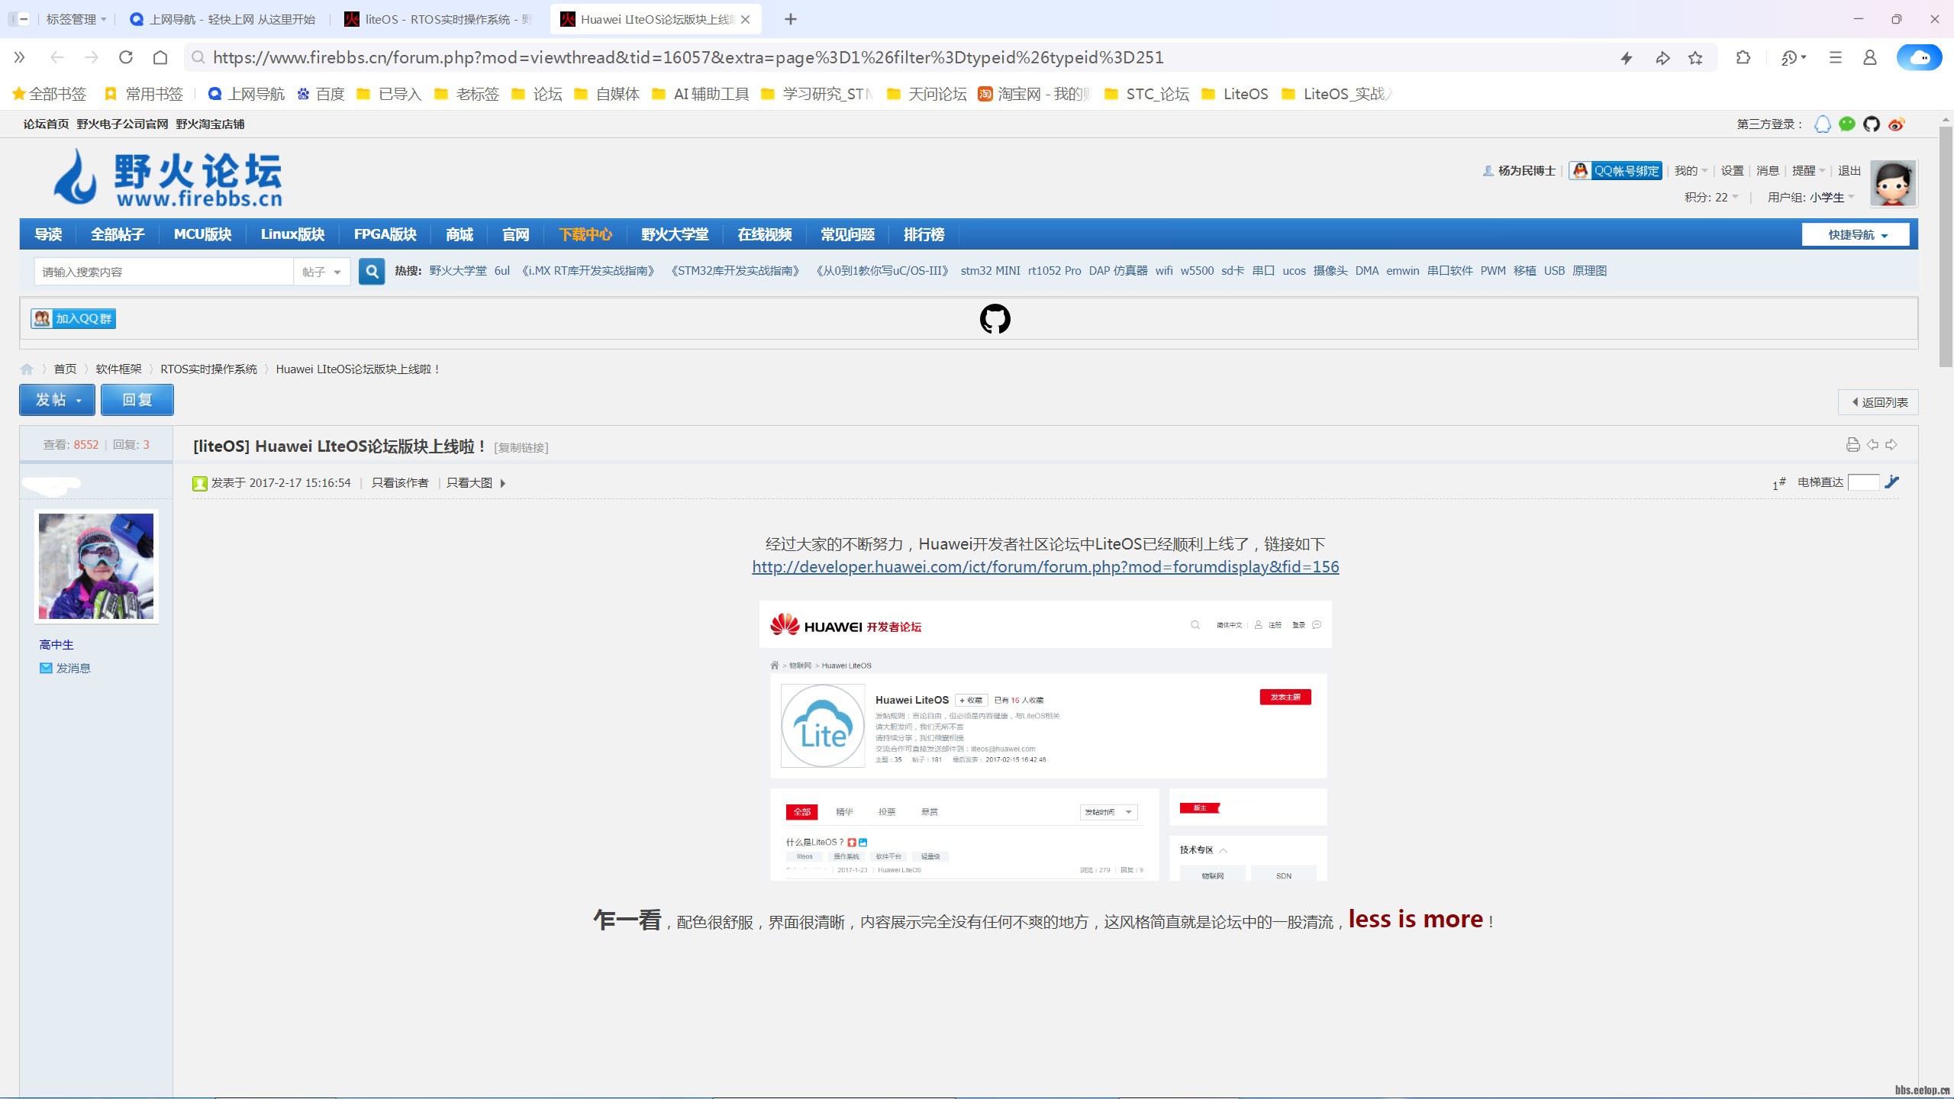Open the developer.huawei.com forum link
This screenshot has height=1099, width=1954.
click(1045, 567)
